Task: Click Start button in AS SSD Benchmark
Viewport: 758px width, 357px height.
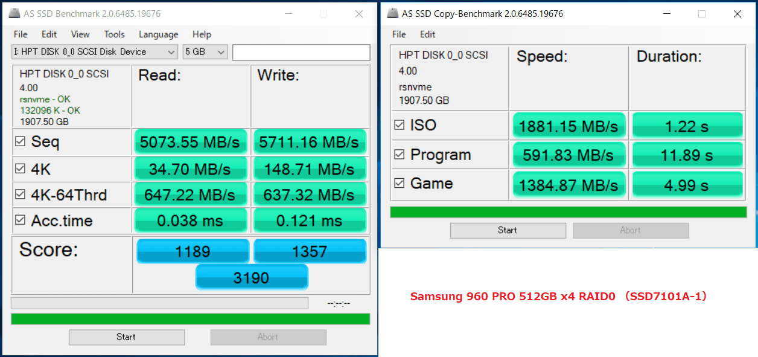Action: point(127,337)
